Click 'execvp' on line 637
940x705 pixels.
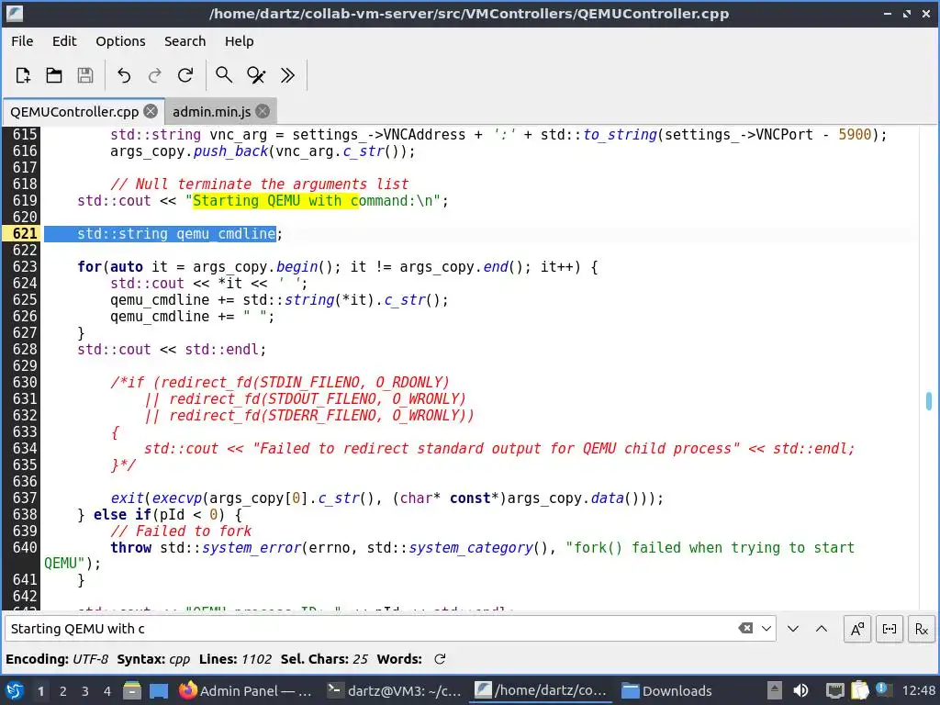pos(177,498)
